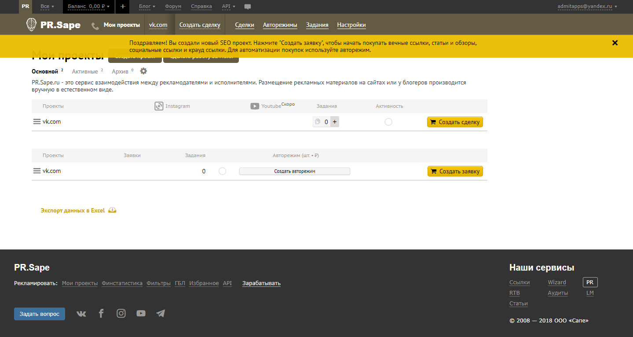Click the Создать заявку button

click(455, 171)
